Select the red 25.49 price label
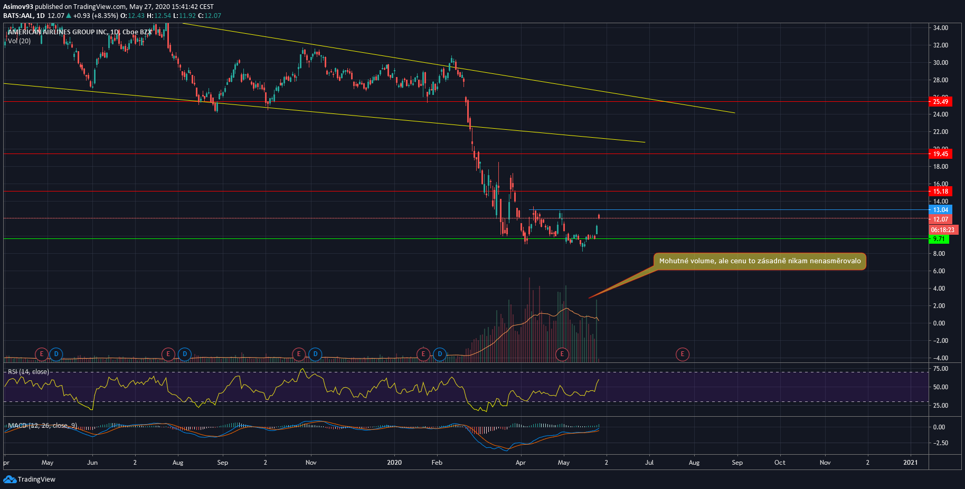This screenshot has height=489, width=965. tap(940, 102)
